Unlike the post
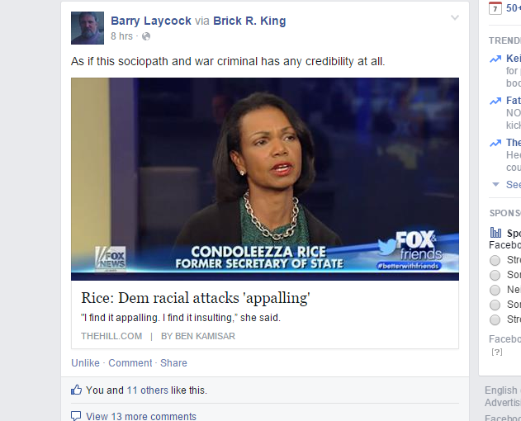This screenshot has width=521, height=421. (85, 363)
